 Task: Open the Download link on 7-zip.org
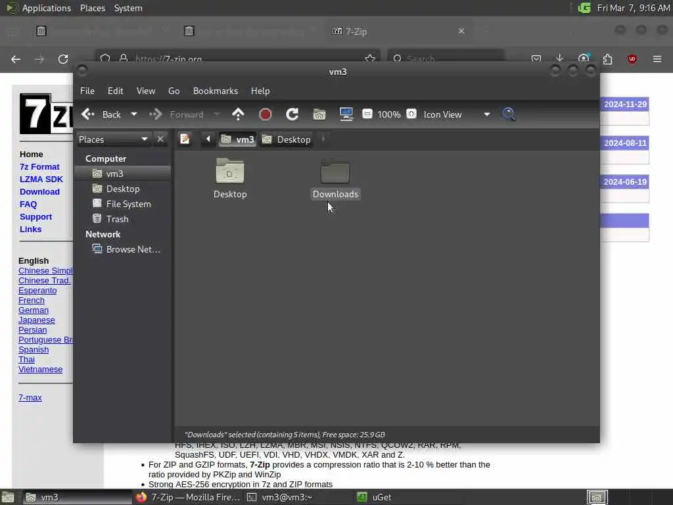[39, 191]
